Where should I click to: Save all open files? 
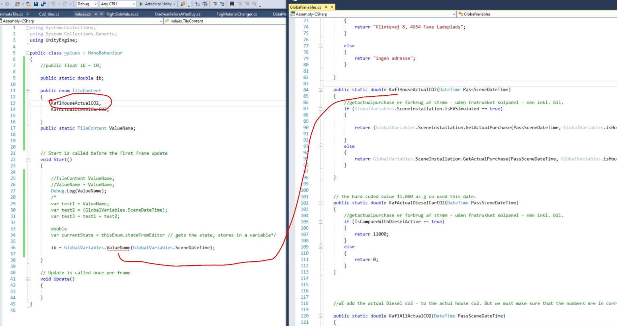coord(43,4)
